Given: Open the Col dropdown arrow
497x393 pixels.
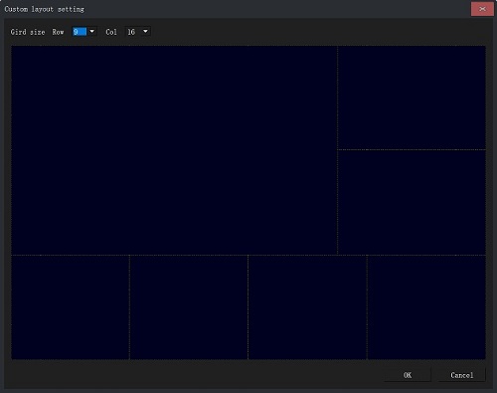Looking at the screenshot, I should 145,32.
